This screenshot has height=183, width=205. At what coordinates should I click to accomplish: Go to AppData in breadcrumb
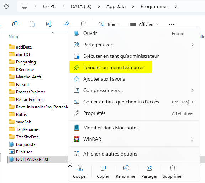116,6
